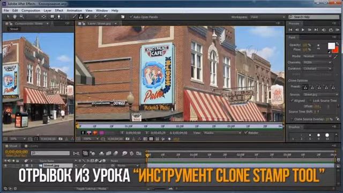Viewport: 343px width, 193px height.
Task: Select the size 13 brush
Action: pyautogui.click(x=327, y=136)
